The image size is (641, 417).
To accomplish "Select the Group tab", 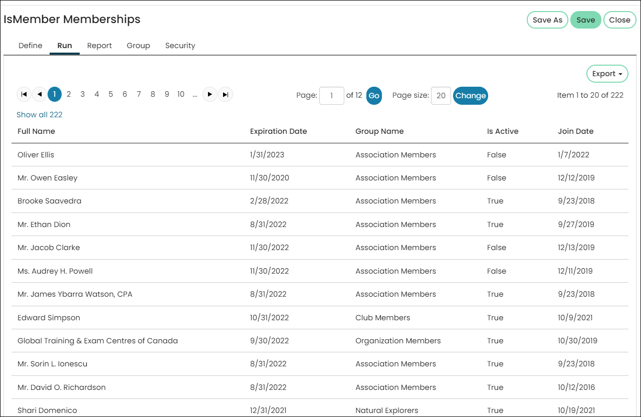I will tap(138, 46).
